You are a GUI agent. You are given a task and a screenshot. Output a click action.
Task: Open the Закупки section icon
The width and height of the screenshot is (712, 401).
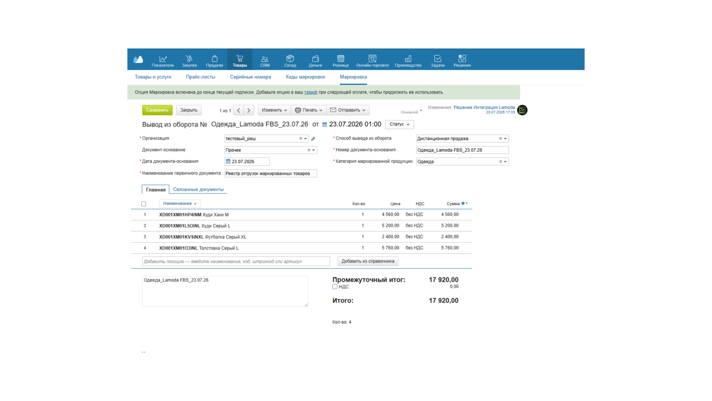click(189, 59)
